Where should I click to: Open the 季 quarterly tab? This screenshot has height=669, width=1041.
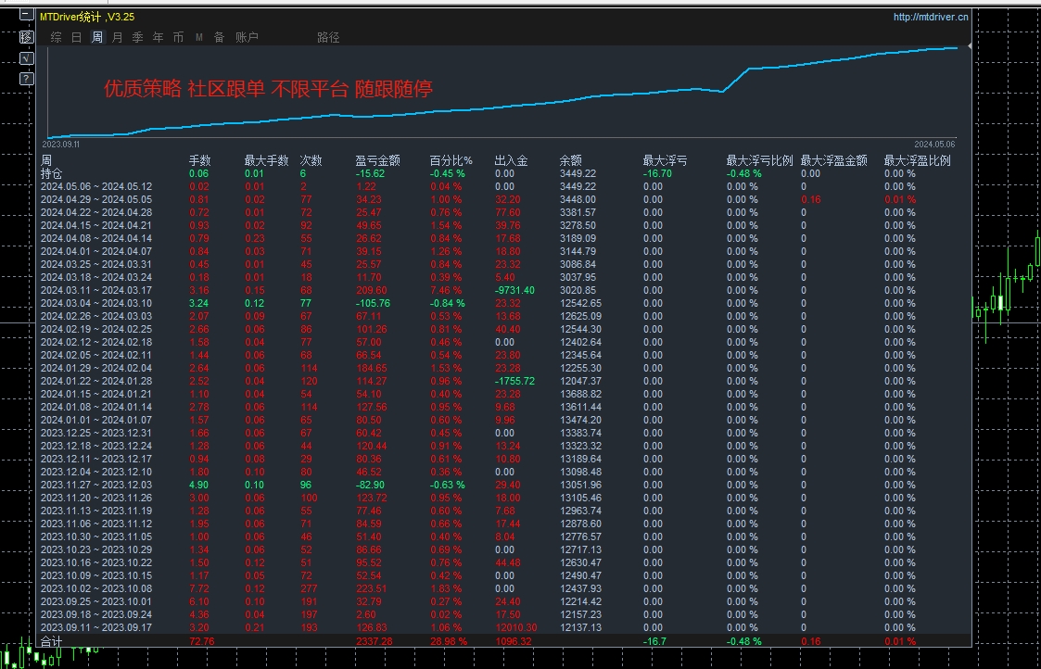(137, 37)
